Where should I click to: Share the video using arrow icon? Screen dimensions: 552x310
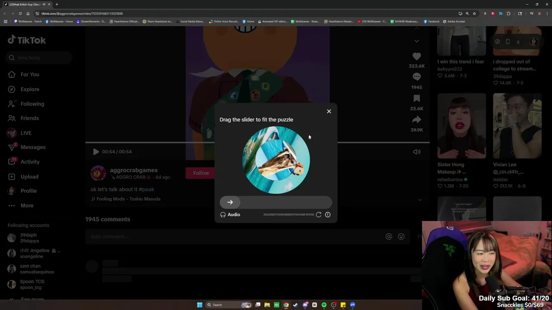(417, 120)
